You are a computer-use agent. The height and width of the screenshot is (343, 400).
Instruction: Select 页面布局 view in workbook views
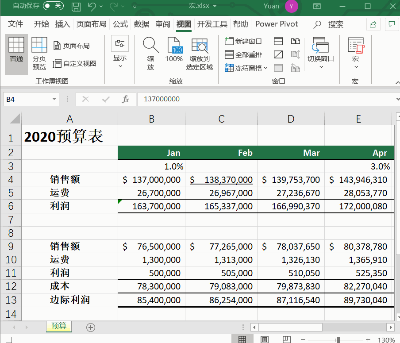coord(72,46)
